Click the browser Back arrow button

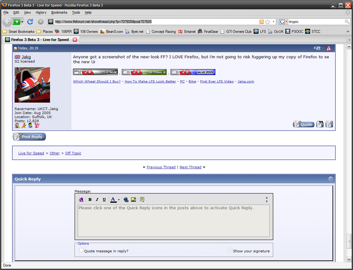7,22
